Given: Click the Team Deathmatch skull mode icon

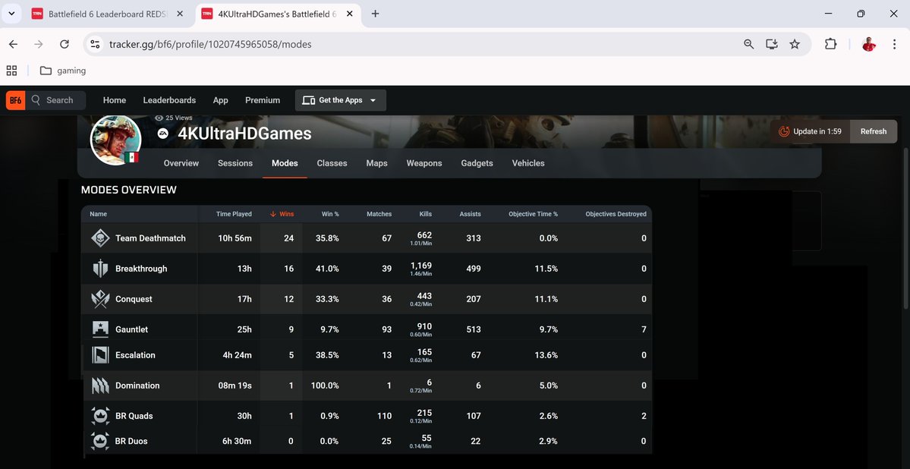Looking at the screenshot, I should [x=100, y=238].
